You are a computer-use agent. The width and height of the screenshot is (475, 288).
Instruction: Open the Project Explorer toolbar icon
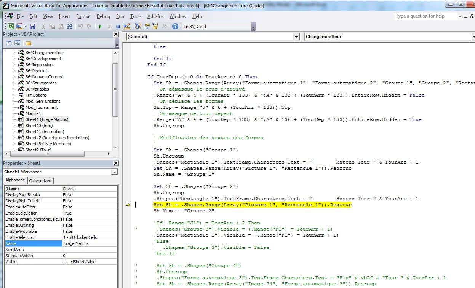tap(138, 26)
